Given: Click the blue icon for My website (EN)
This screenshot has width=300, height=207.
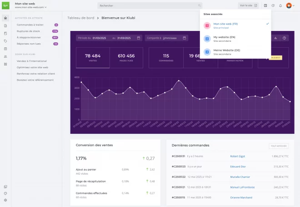Looking at the screenshot, I should pyautogui.click(x=207, y=39).
